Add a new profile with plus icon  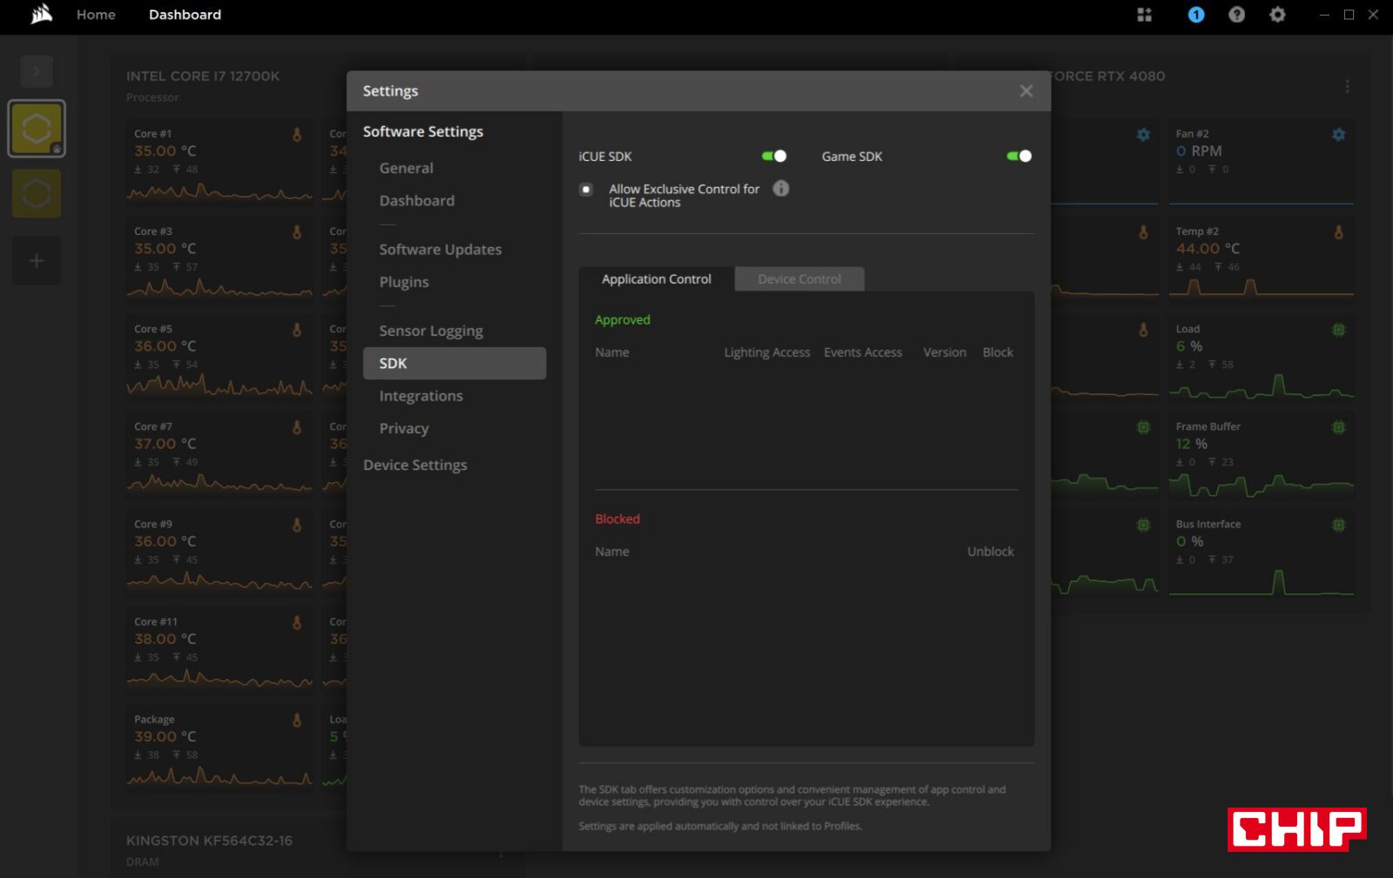click(x=37, y=260)
